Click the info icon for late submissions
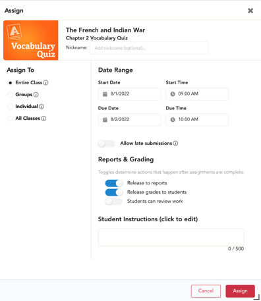 click(x=175, y=144)
